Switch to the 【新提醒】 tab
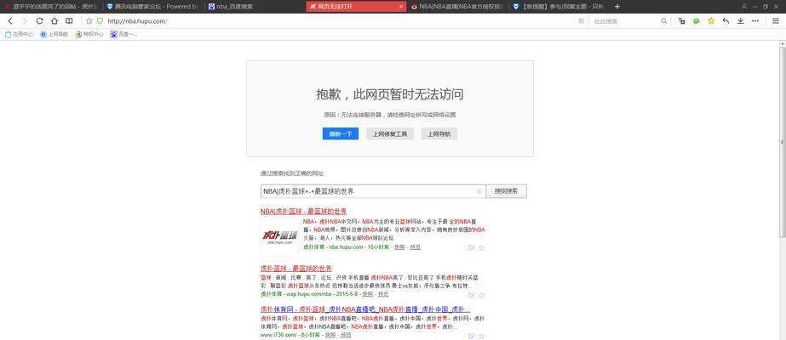786x340 pixels. (559, 7)
